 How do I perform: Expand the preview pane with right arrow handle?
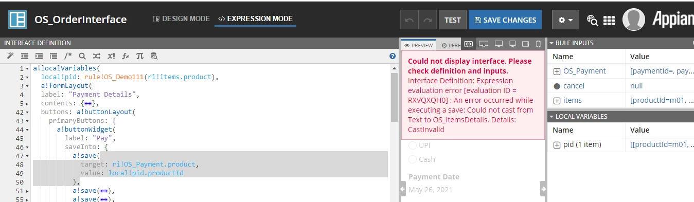(543, 189)
